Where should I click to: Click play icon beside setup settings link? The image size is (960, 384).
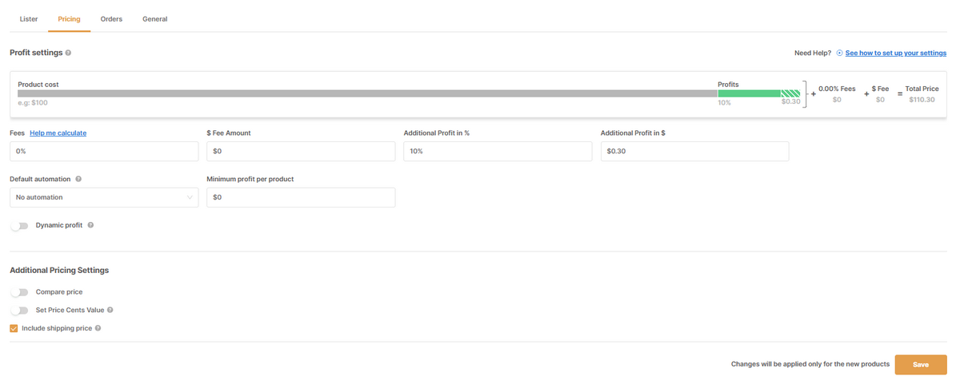click(x=839, y=53)
